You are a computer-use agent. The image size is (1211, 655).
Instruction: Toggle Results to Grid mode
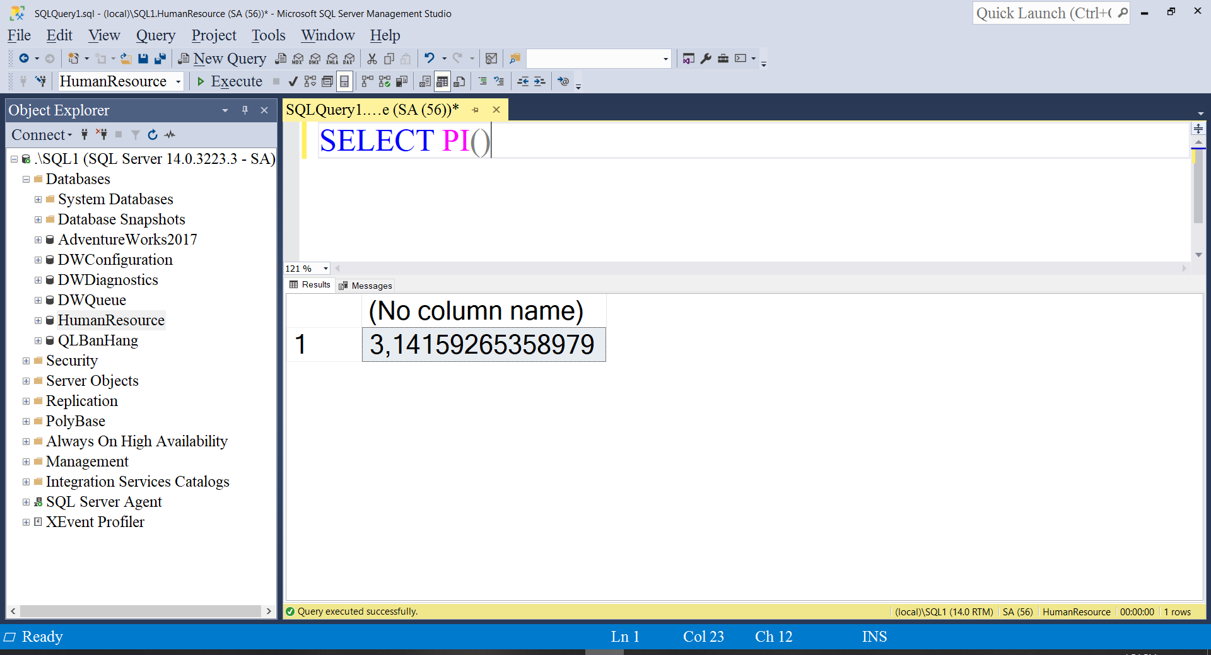[x=442, y=81]
